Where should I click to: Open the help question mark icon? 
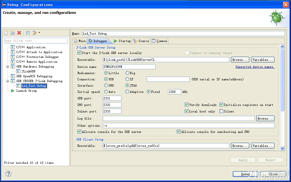point(8,174)
